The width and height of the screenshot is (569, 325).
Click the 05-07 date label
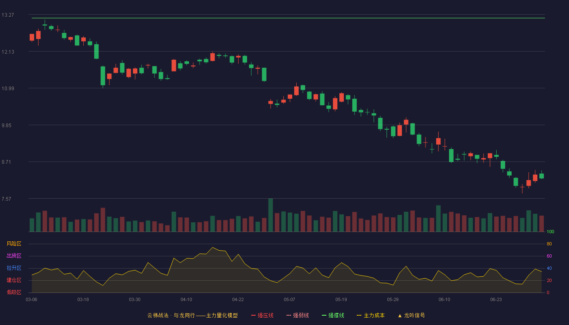pyautogui.click(x=289, y=299)
